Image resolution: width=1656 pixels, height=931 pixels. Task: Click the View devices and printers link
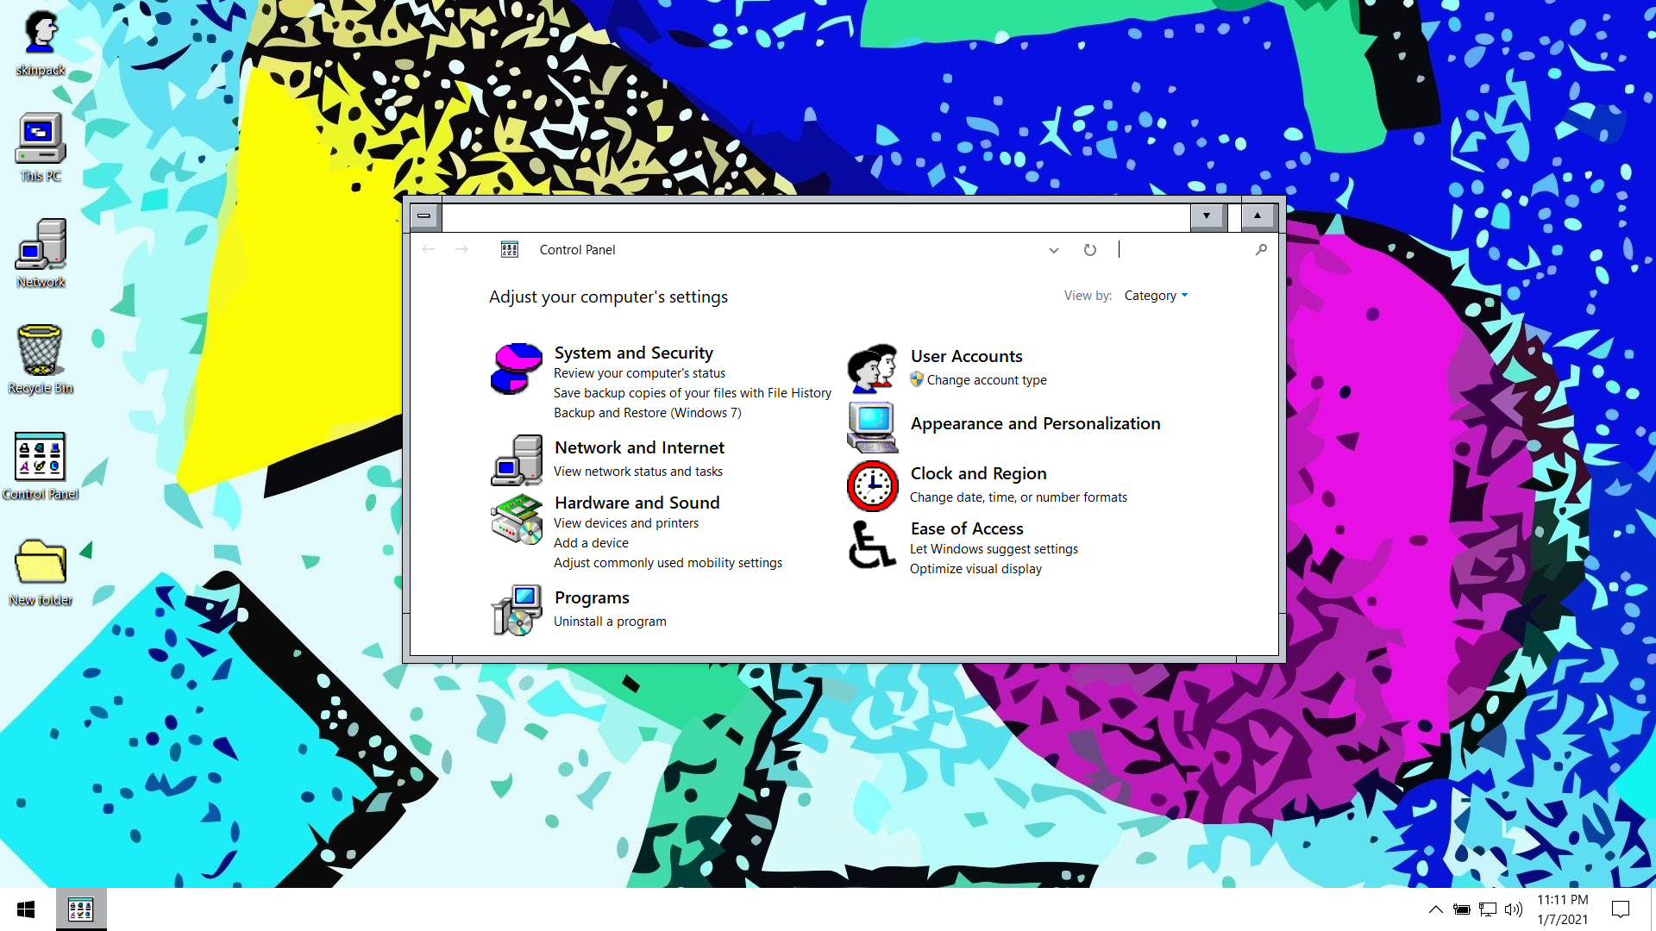[x=625, y=523]
